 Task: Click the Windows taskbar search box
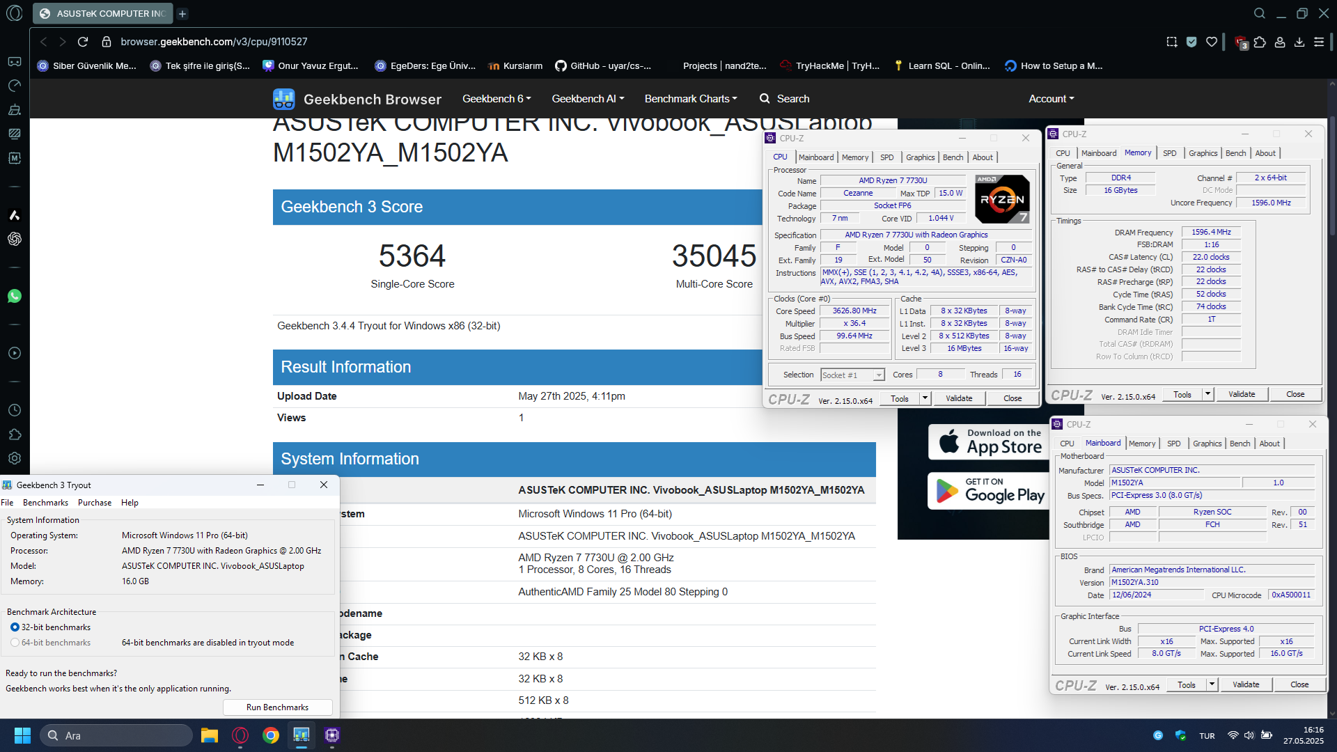coord(116,735)
